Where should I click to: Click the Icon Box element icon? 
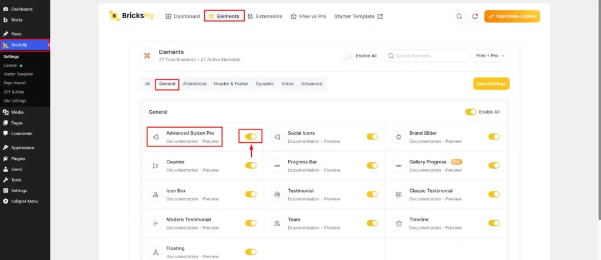tap(156, 194)
